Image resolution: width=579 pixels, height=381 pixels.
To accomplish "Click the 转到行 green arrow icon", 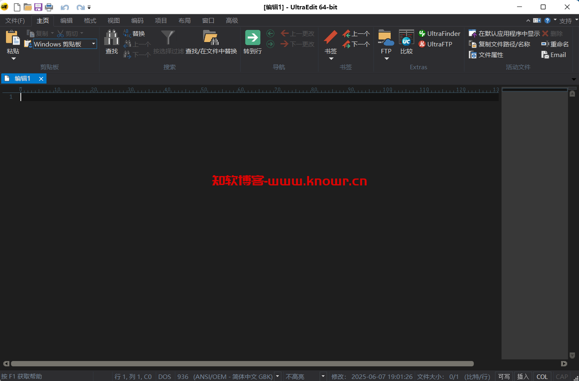I will coord(252,37).
